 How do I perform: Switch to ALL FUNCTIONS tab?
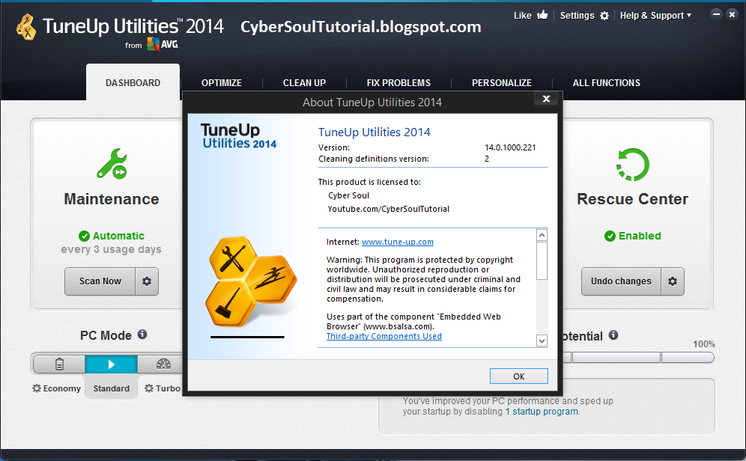(606, 82)
